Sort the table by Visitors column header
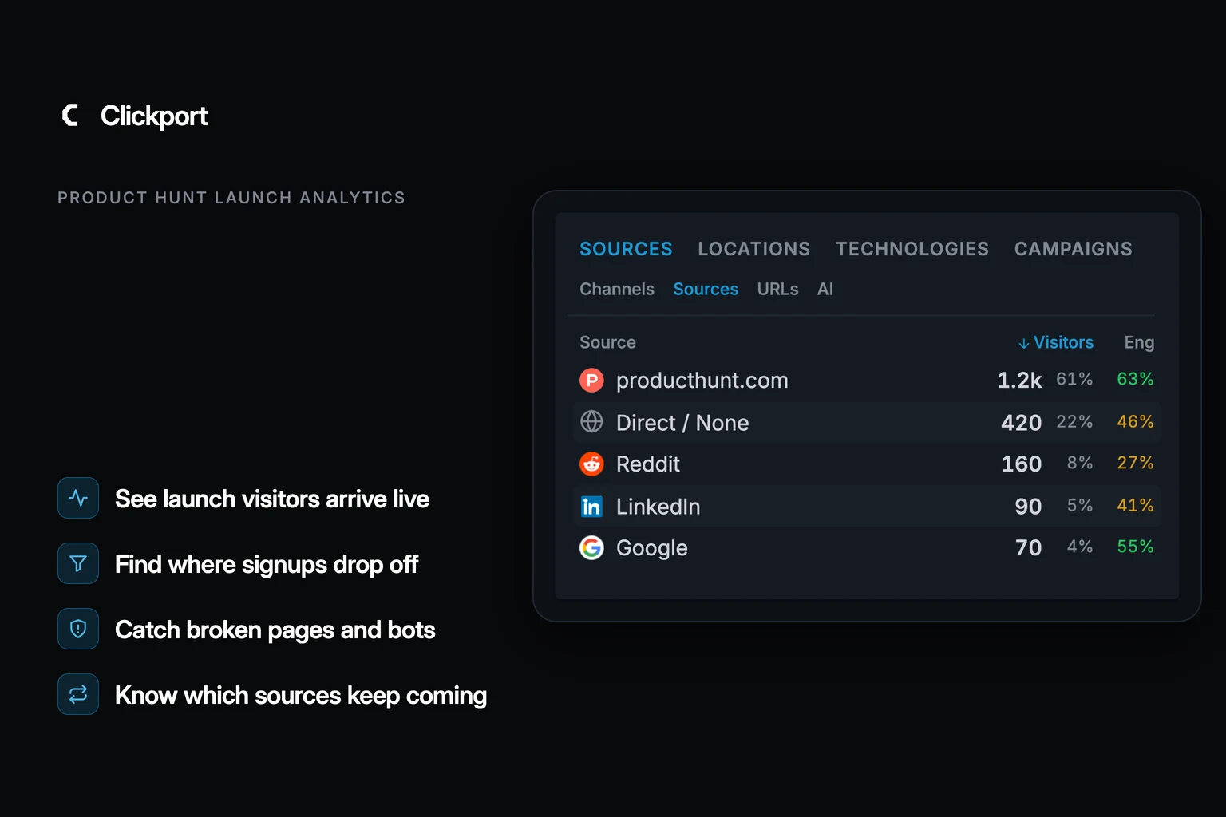The image size is (1226, 817). coord(1063,342)
